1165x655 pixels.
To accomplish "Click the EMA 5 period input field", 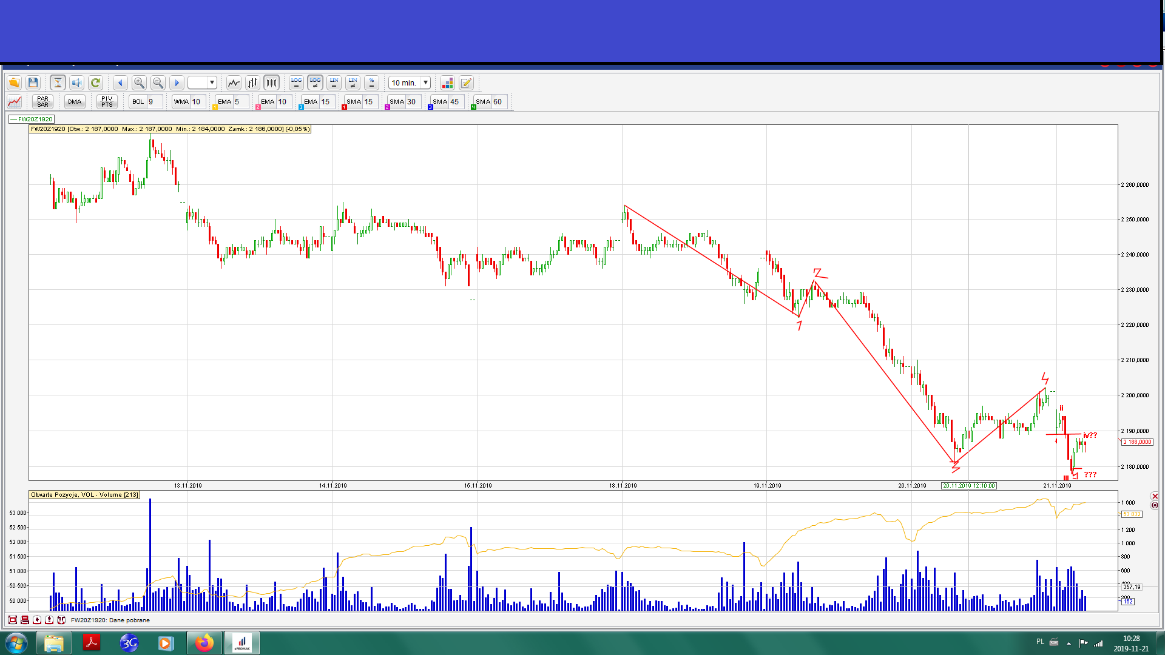I will [240, 101].
